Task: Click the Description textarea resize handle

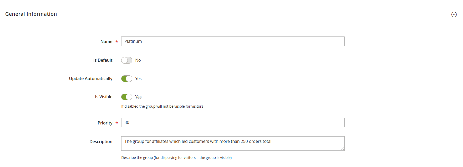Action: point(343,149)
